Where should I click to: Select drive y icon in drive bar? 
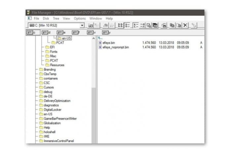106,32
